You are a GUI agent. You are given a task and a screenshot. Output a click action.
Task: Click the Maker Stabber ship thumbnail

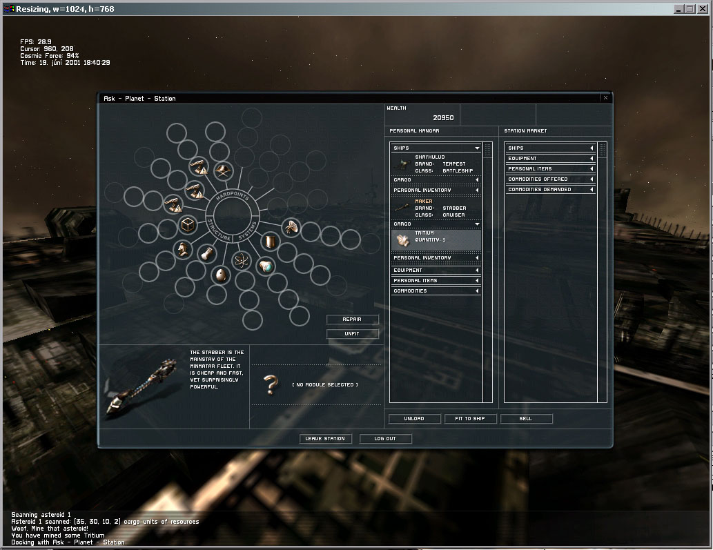point(402,208)
